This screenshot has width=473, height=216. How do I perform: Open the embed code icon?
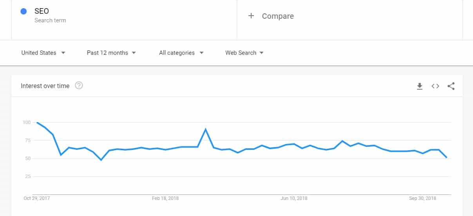pyautogui.click(x=435, y=86)
